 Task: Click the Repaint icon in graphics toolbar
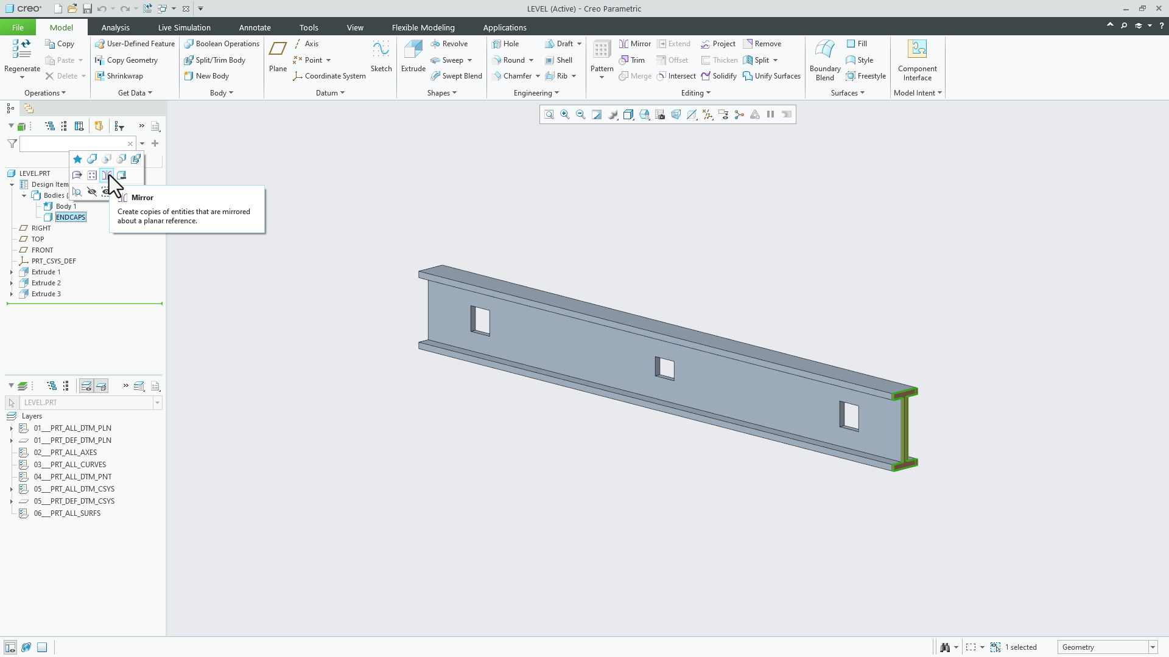coord(597,114)
